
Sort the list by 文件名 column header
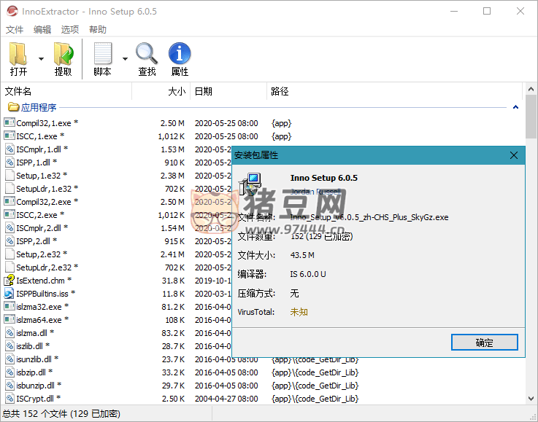pos(18,92)
